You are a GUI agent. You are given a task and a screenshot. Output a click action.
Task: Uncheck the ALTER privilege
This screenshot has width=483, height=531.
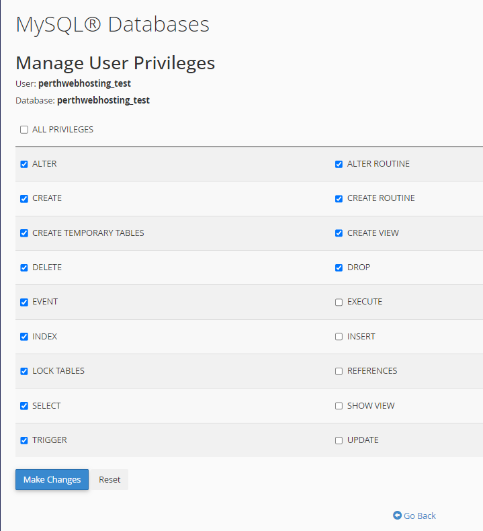[24, 164]
